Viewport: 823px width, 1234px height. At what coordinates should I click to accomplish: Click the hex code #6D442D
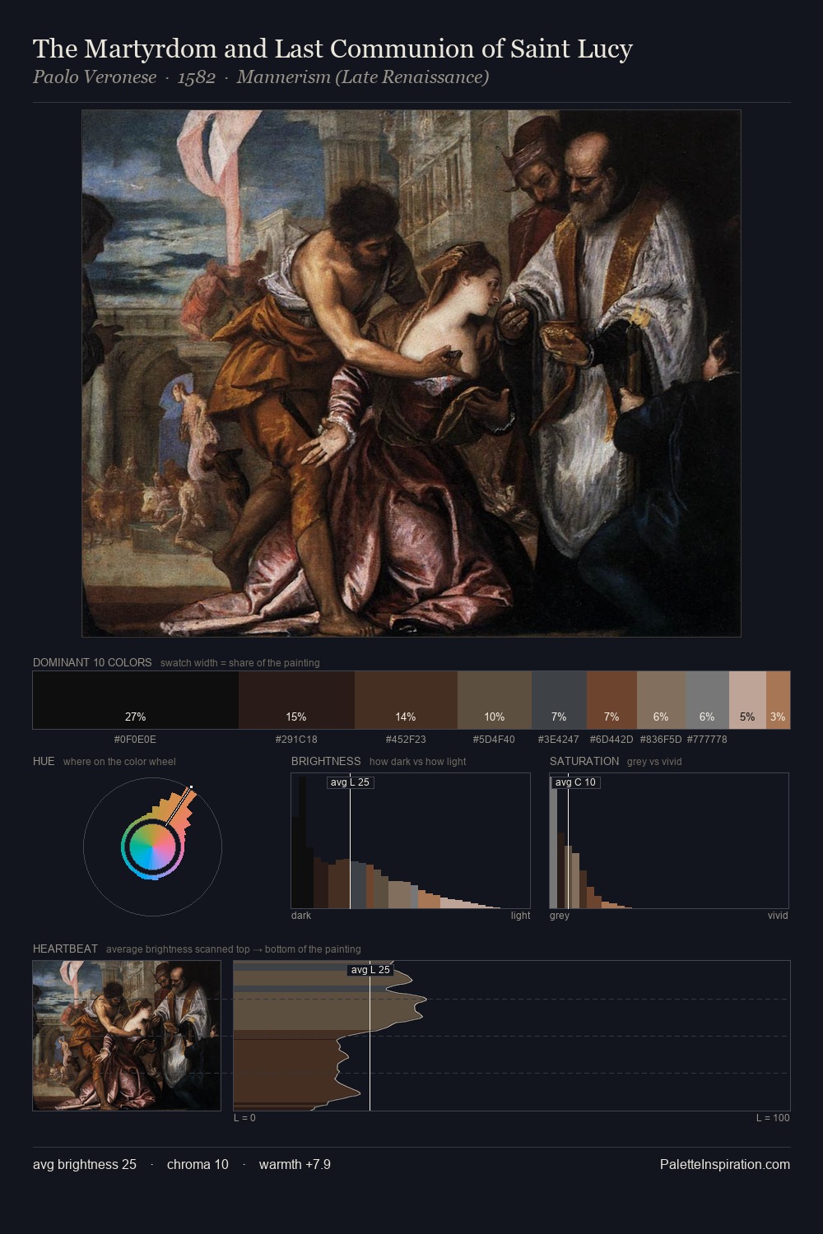(x=611, y=740)
